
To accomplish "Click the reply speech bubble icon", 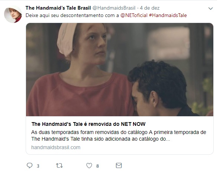I will [30, 165].
